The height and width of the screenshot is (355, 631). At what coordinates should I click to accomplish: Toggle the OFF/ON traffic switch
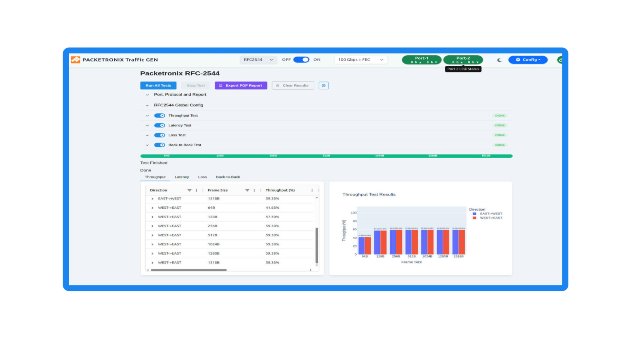[301, 60]
